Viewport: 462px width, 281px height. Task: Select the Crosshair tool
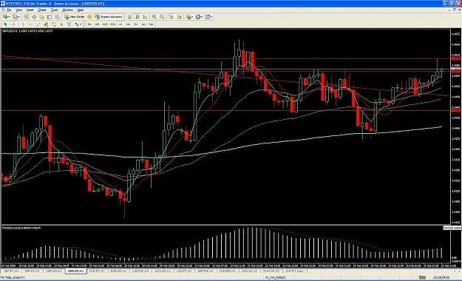pos(13,24)
